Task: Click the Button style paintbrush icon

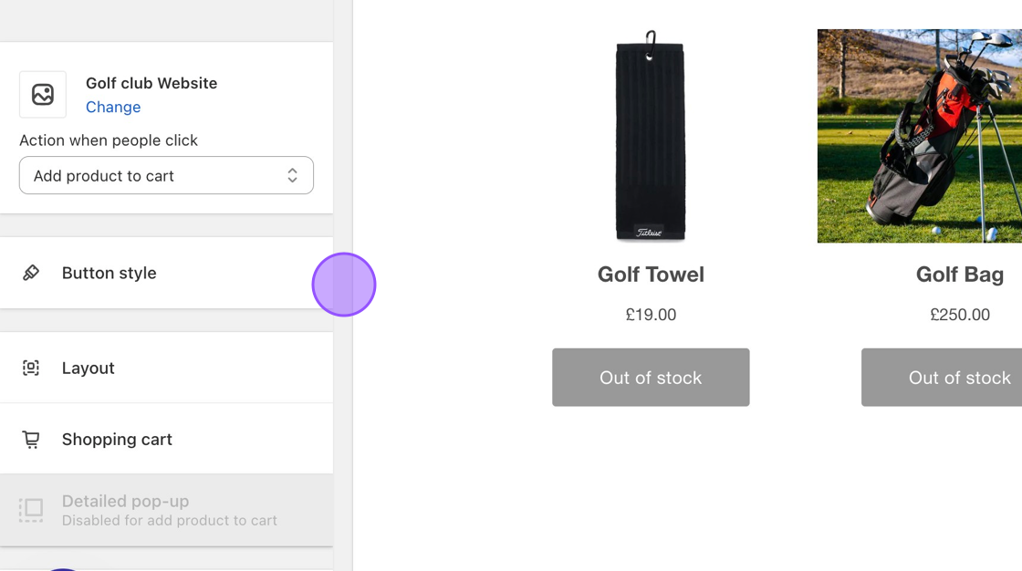Action: 31,273
